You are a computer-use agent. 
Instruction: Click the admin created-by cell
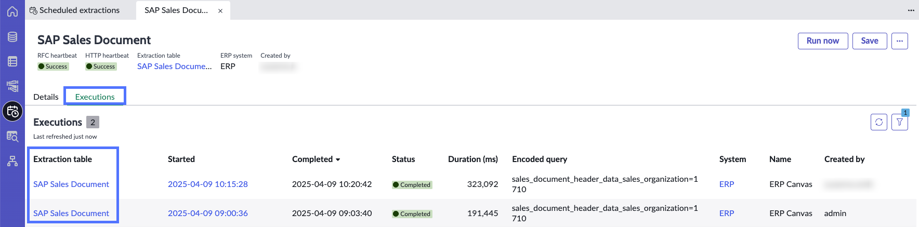pyautogui.click(x=835, y=213)
